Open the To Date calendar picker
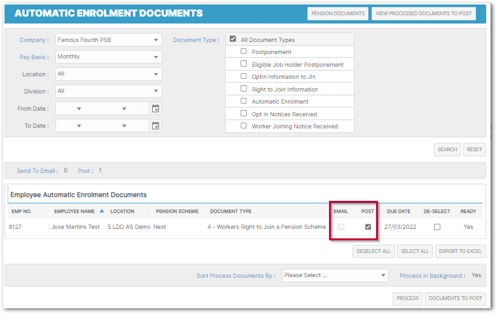Image resolution: width=497 pixels, height=314 pixels. [x=155, y=126]
